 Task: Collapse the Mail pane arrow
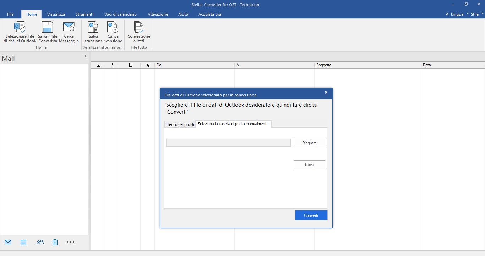pyautogui.click(x=85, y=56)
